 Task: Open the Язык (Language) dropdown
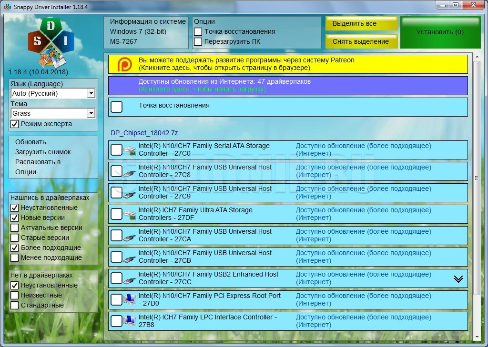(91, 94)
